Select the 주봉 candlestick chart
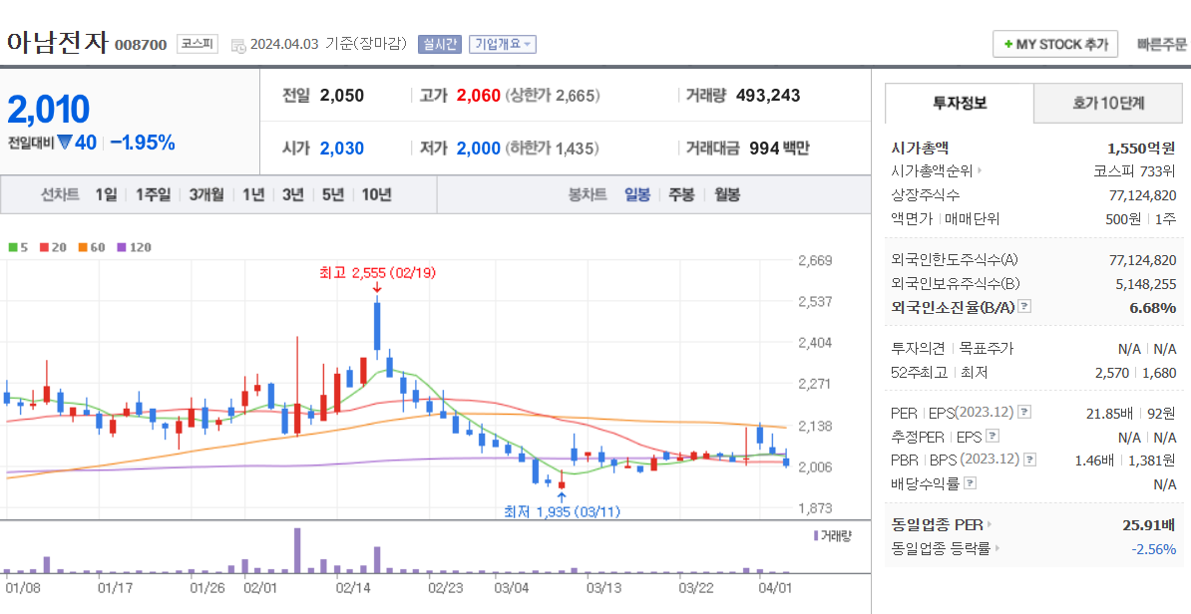Viewport: 1191px width, 614px height. [x=681, y=195]
